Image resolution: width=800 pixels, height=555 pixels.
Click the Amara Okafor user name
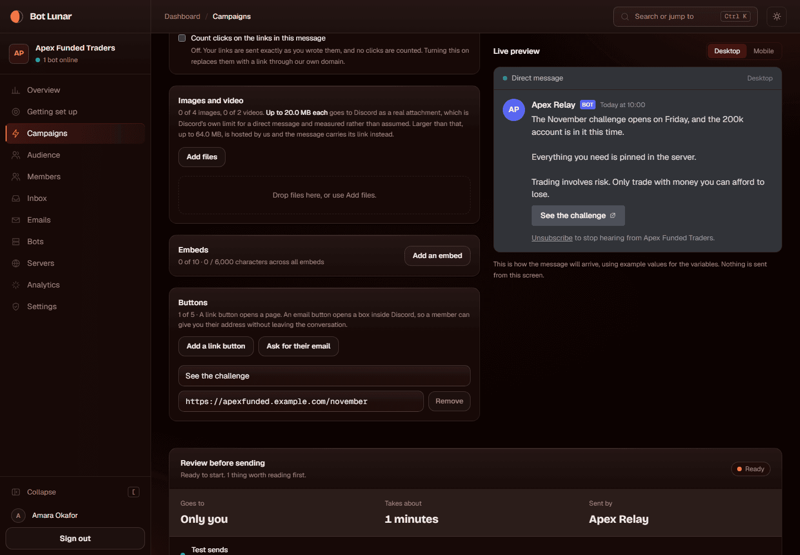pos(55,516)
